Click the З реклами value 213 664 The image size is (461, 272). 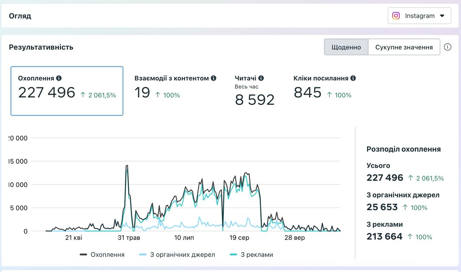coord(385,237)
